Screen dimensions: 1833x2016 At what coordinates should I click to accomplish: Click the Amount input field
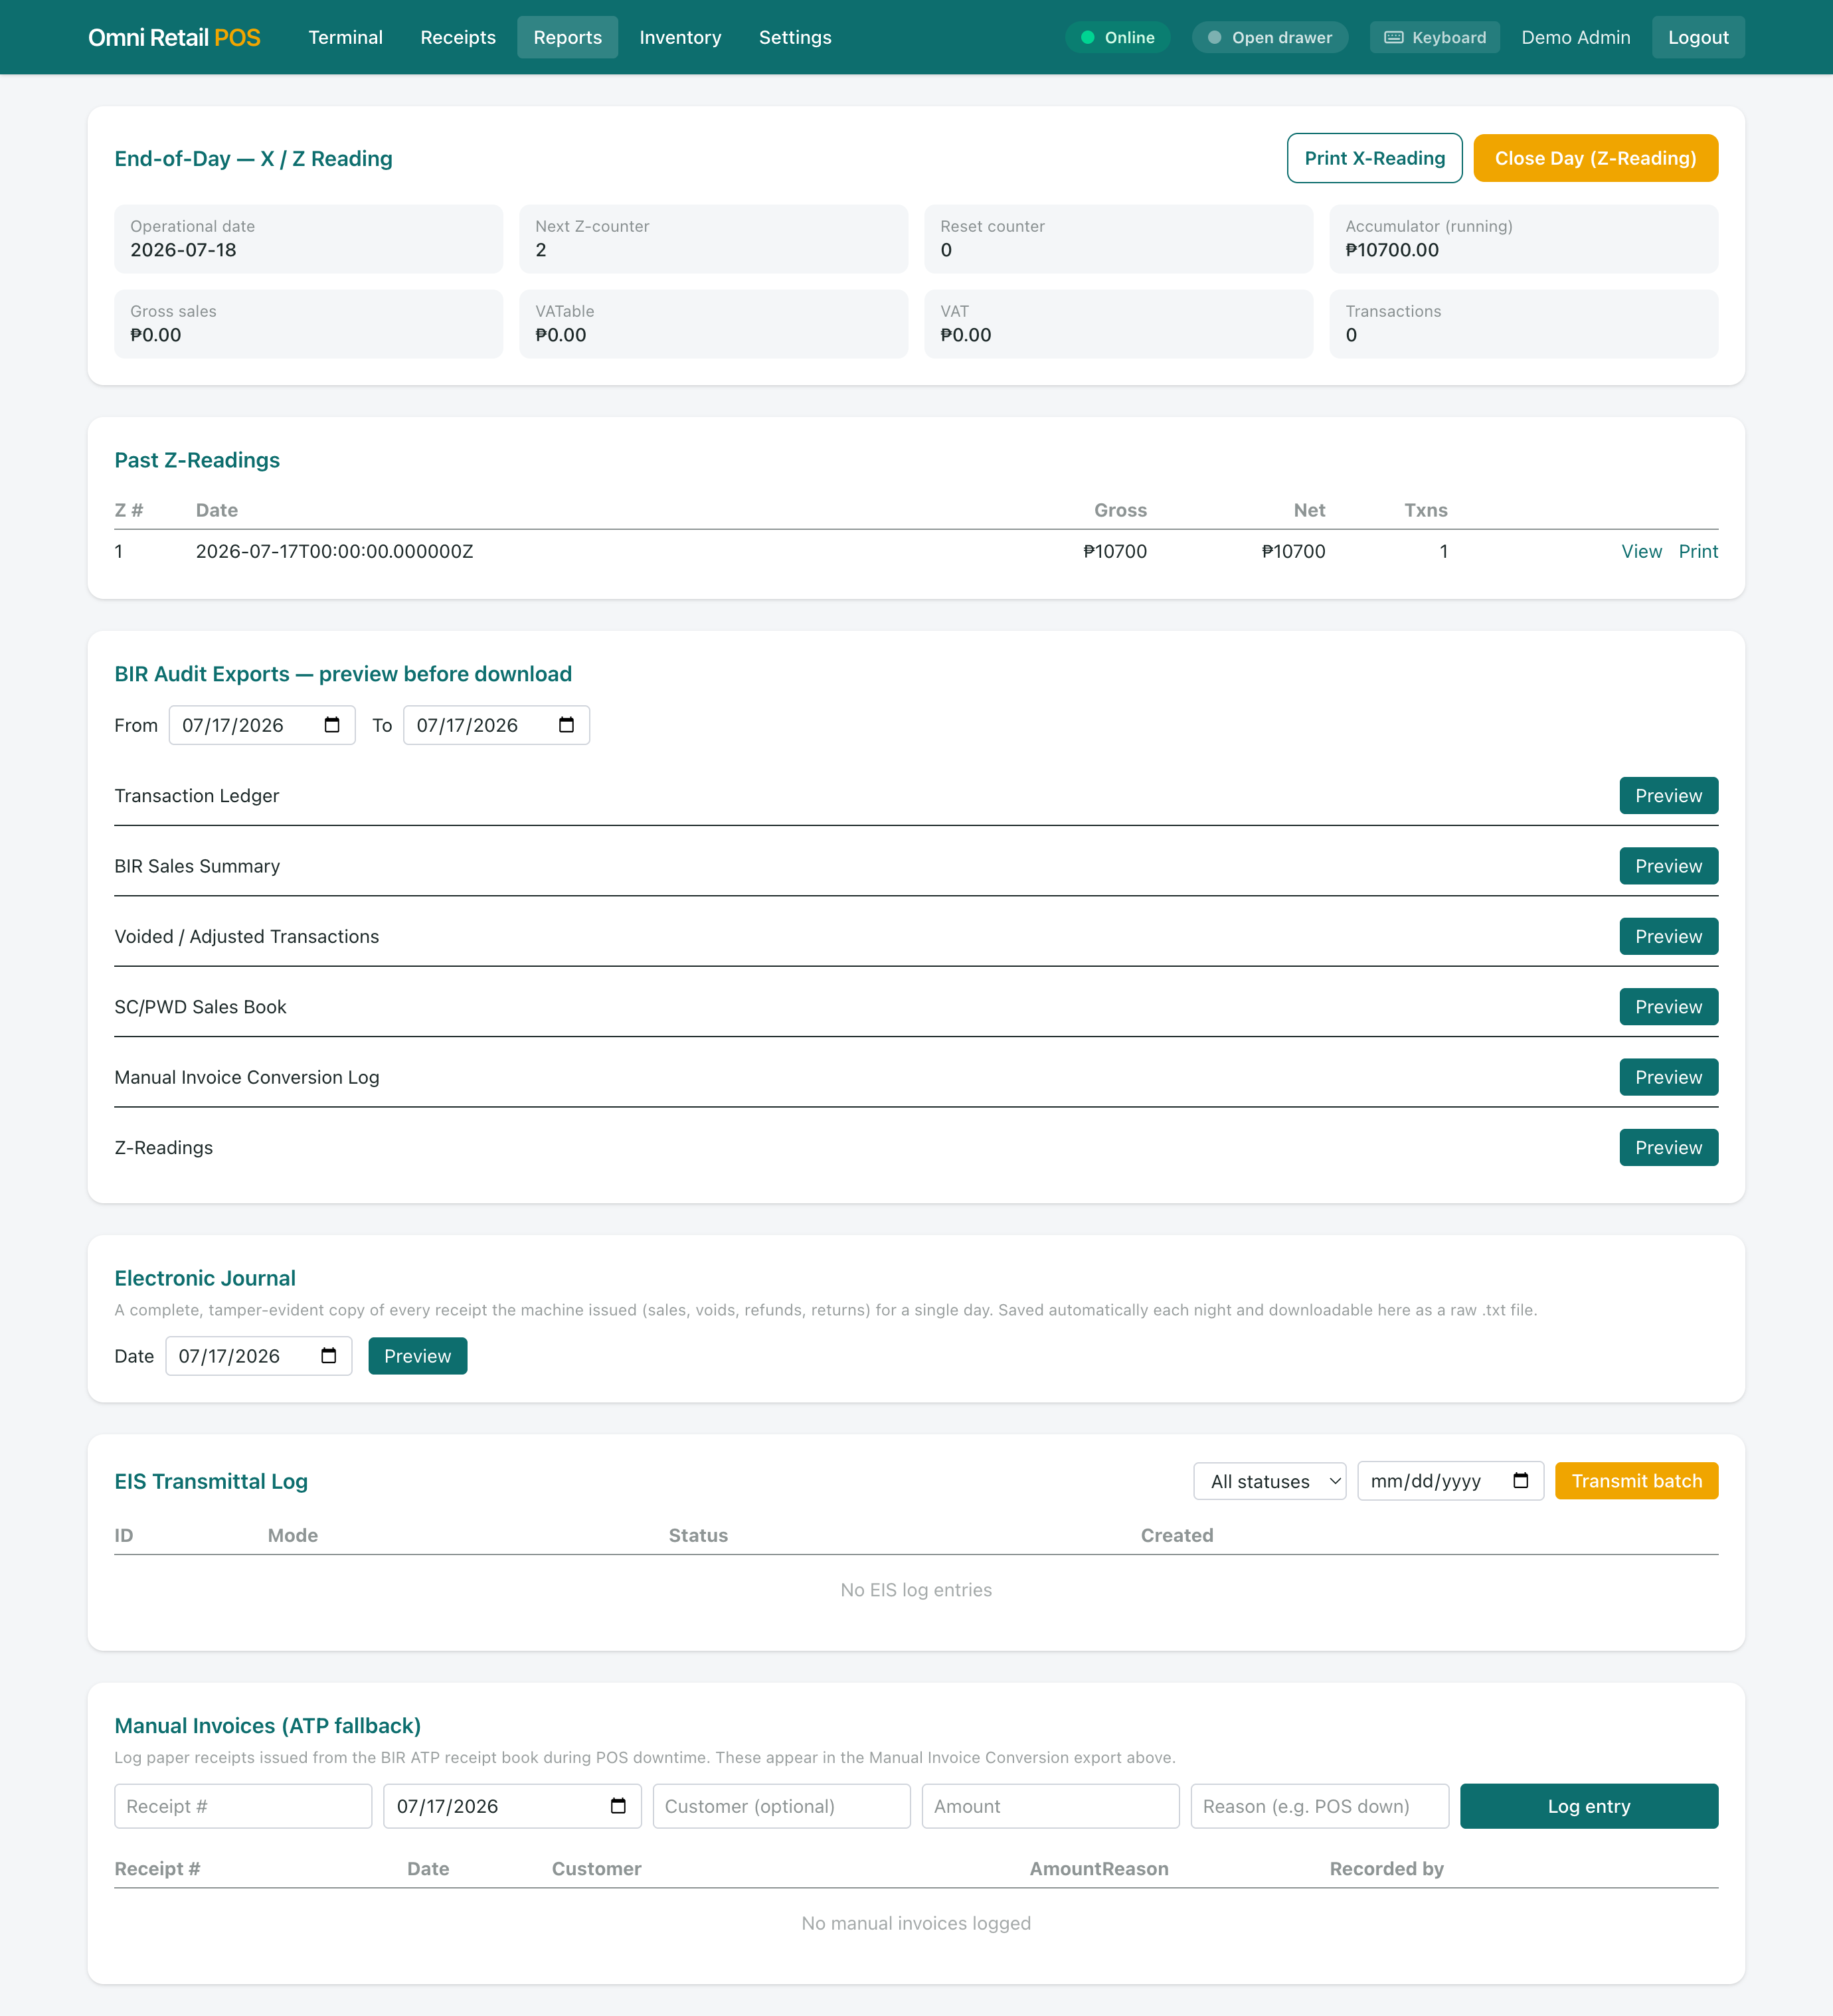(x=1050, y=1806)
